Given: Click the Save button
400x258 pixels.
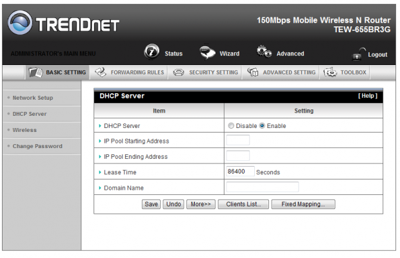Looking at the screenshot, I should (151, 204).
